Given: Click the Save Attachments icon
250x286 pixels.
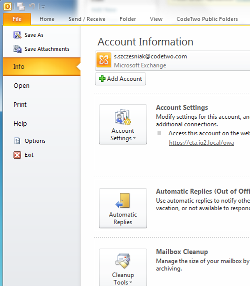Looking at the screenshot, I should pos(17,49).
